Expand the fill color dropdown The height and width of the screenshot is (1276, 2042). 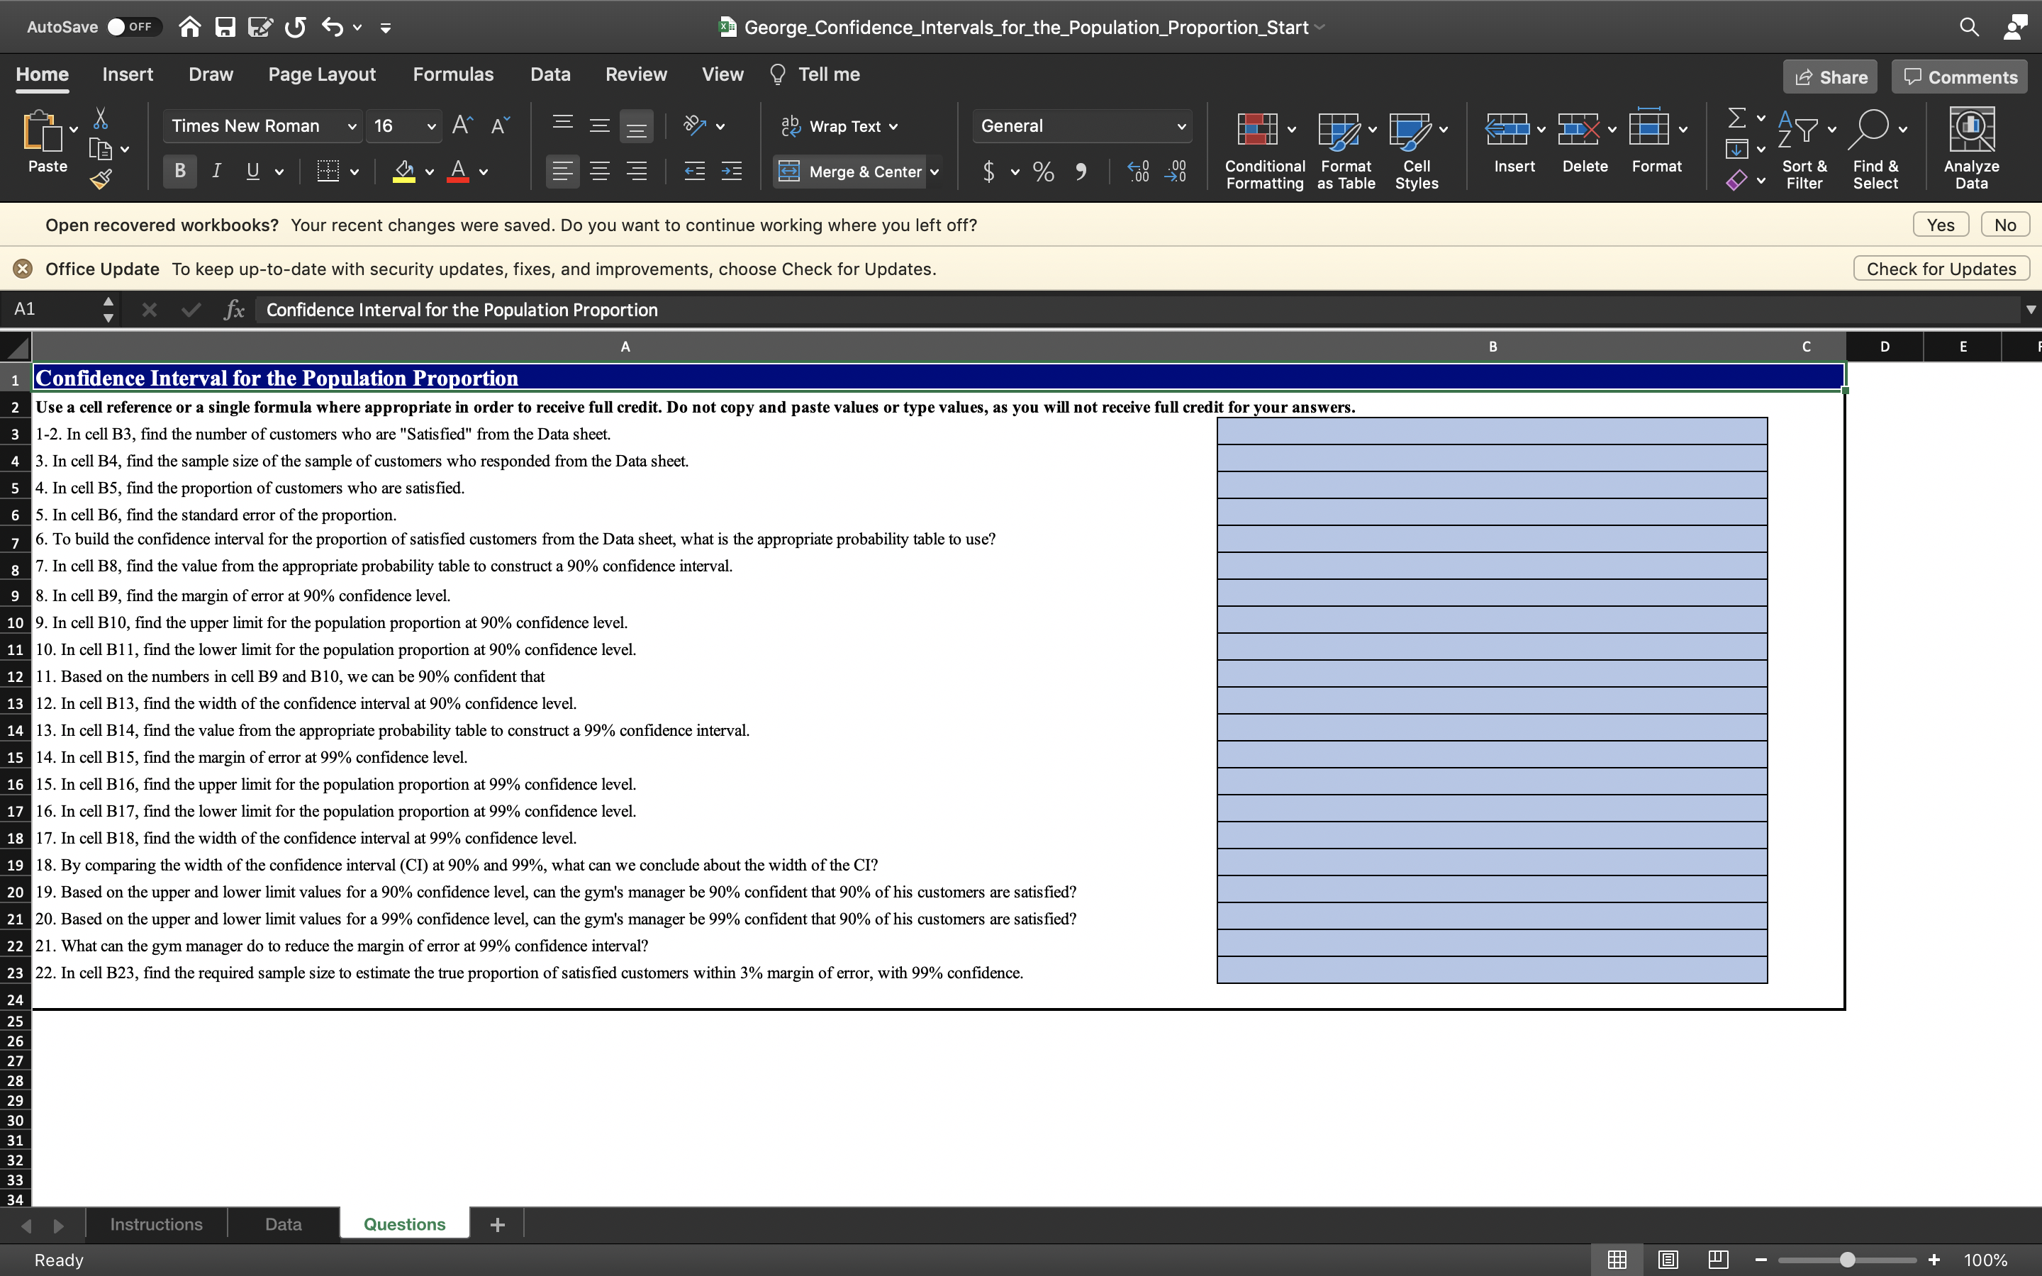coord(430,172)
